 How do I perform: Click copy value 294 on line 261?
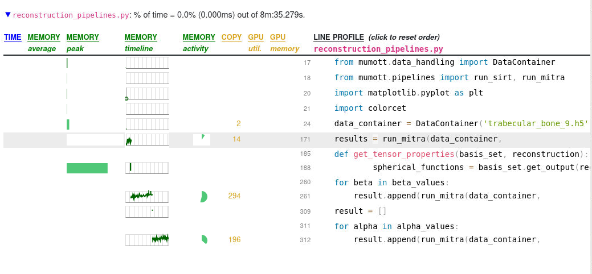click(234, 196)
